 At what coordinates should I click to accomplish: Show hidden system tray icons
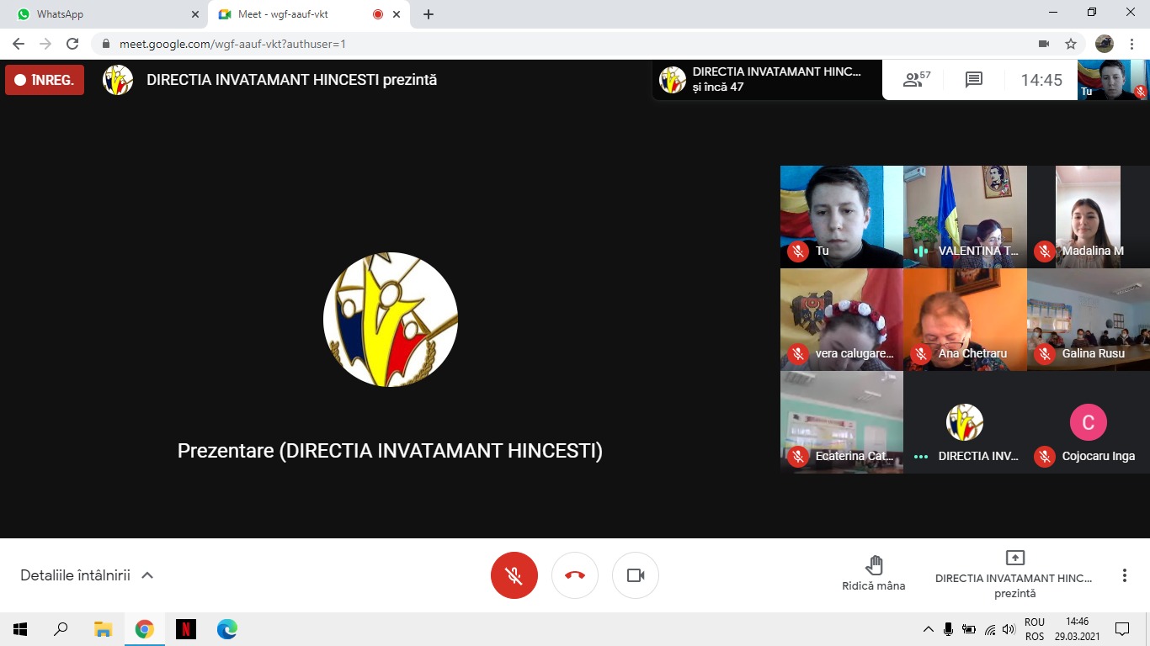click(x=929, y=629)
